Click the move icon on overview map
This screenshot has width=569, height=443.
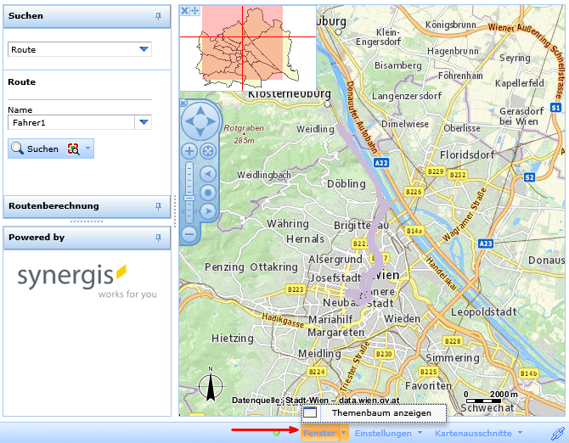(194, 10)
